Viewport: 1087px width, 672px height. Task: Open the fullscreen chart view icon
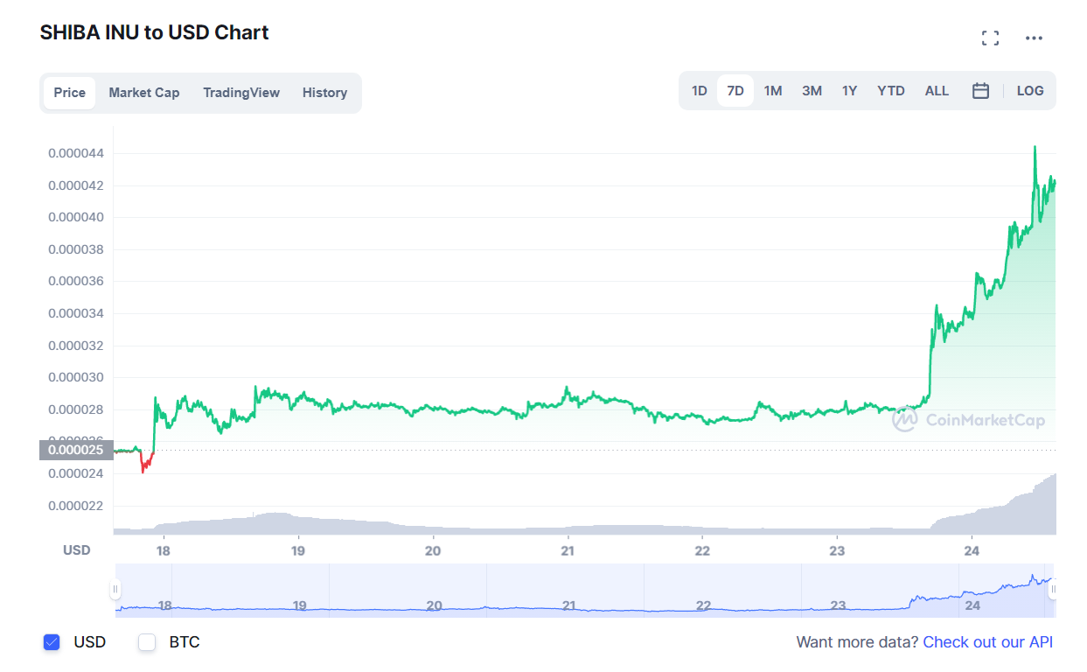point(990,38)
